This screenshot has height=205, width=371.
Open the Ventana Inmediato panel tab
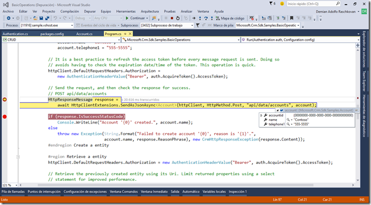click(154, 192)
